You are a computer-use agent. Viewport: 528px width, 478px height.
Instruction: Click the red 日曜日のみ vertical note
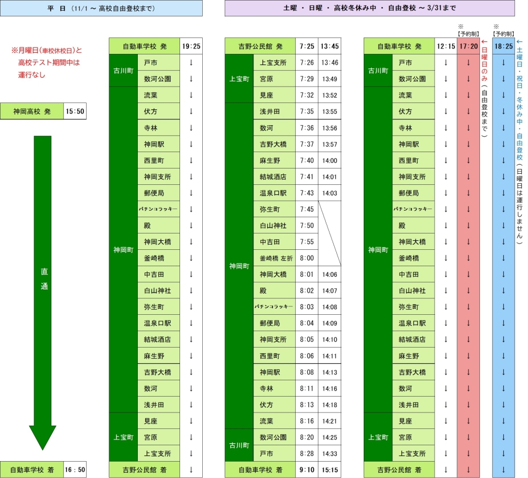484,89
